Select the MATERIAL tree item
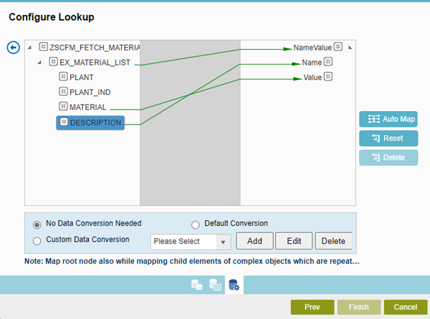Image resolution: width=430 pixels, height=319 pixels. tap(87, 107)
